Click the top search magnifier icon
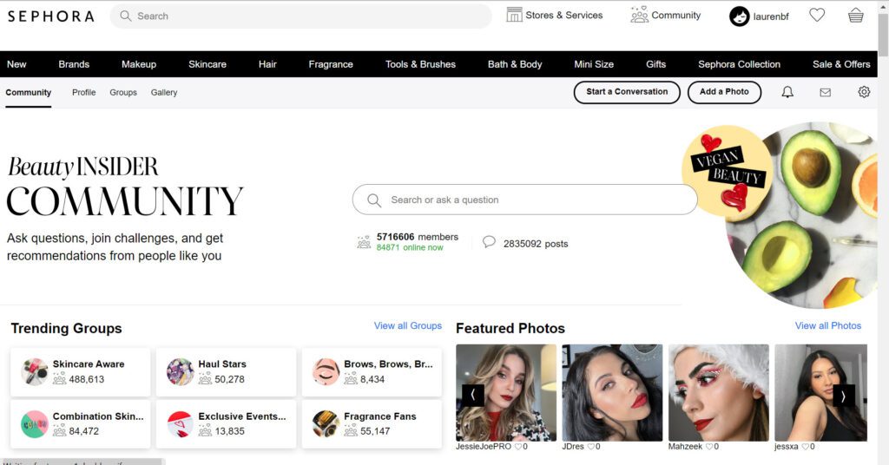The image size is (889, 465). click(x=125, y=16)
